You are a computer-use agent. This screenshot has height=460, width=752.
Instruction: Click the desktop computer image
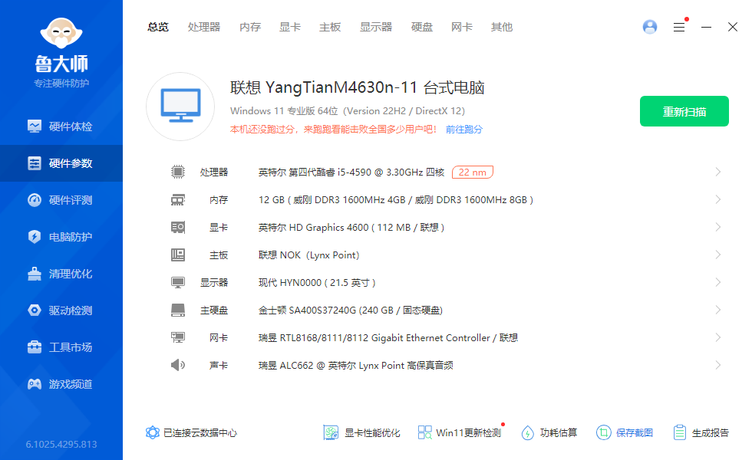(x=180, y=107)
